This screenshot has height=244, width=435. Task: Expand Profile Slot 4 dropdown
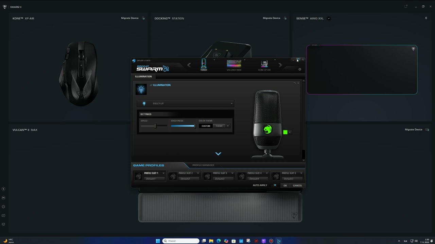[x=267, y=173]
